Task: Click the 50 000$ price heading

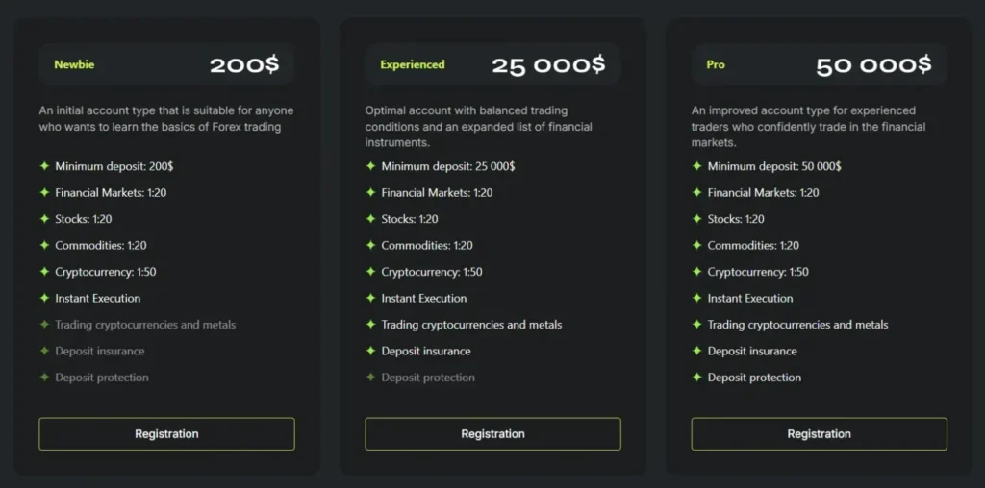Action: coord(873,65)
